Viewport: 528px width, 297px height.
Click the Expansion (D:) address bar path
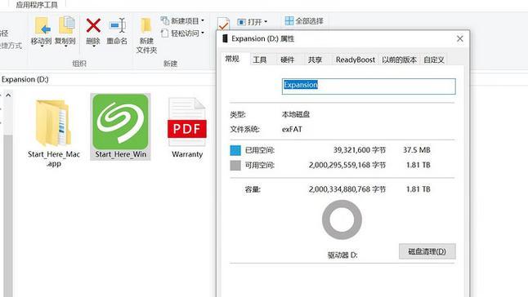click(25, 80)
